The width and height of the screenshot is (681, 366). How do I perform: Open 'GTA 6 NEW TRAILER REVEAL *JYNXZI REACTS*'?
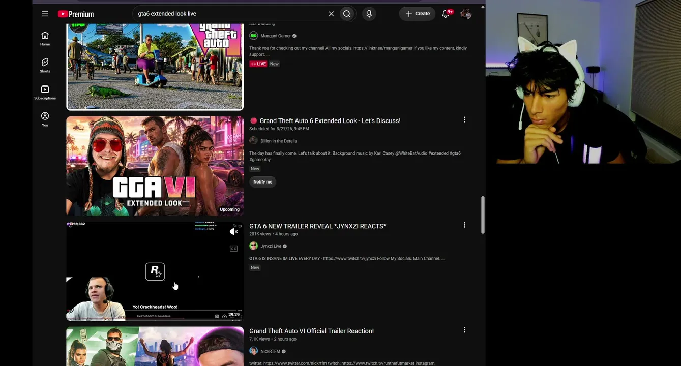(x=317, y=226)
